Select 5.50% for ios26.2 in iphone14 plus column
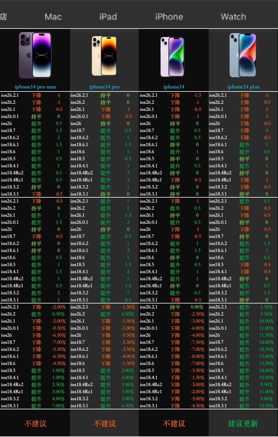The image size is (278, 437). [266, 314]
